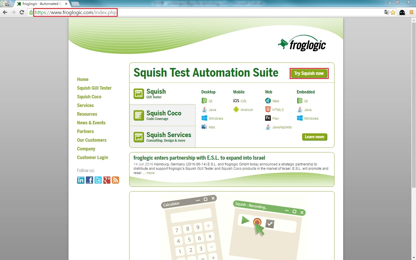The width and height of the screenshot is (416, 260).
Task: Open froglogic's LinkedIn page via social icon
Action: coord(81,180)
